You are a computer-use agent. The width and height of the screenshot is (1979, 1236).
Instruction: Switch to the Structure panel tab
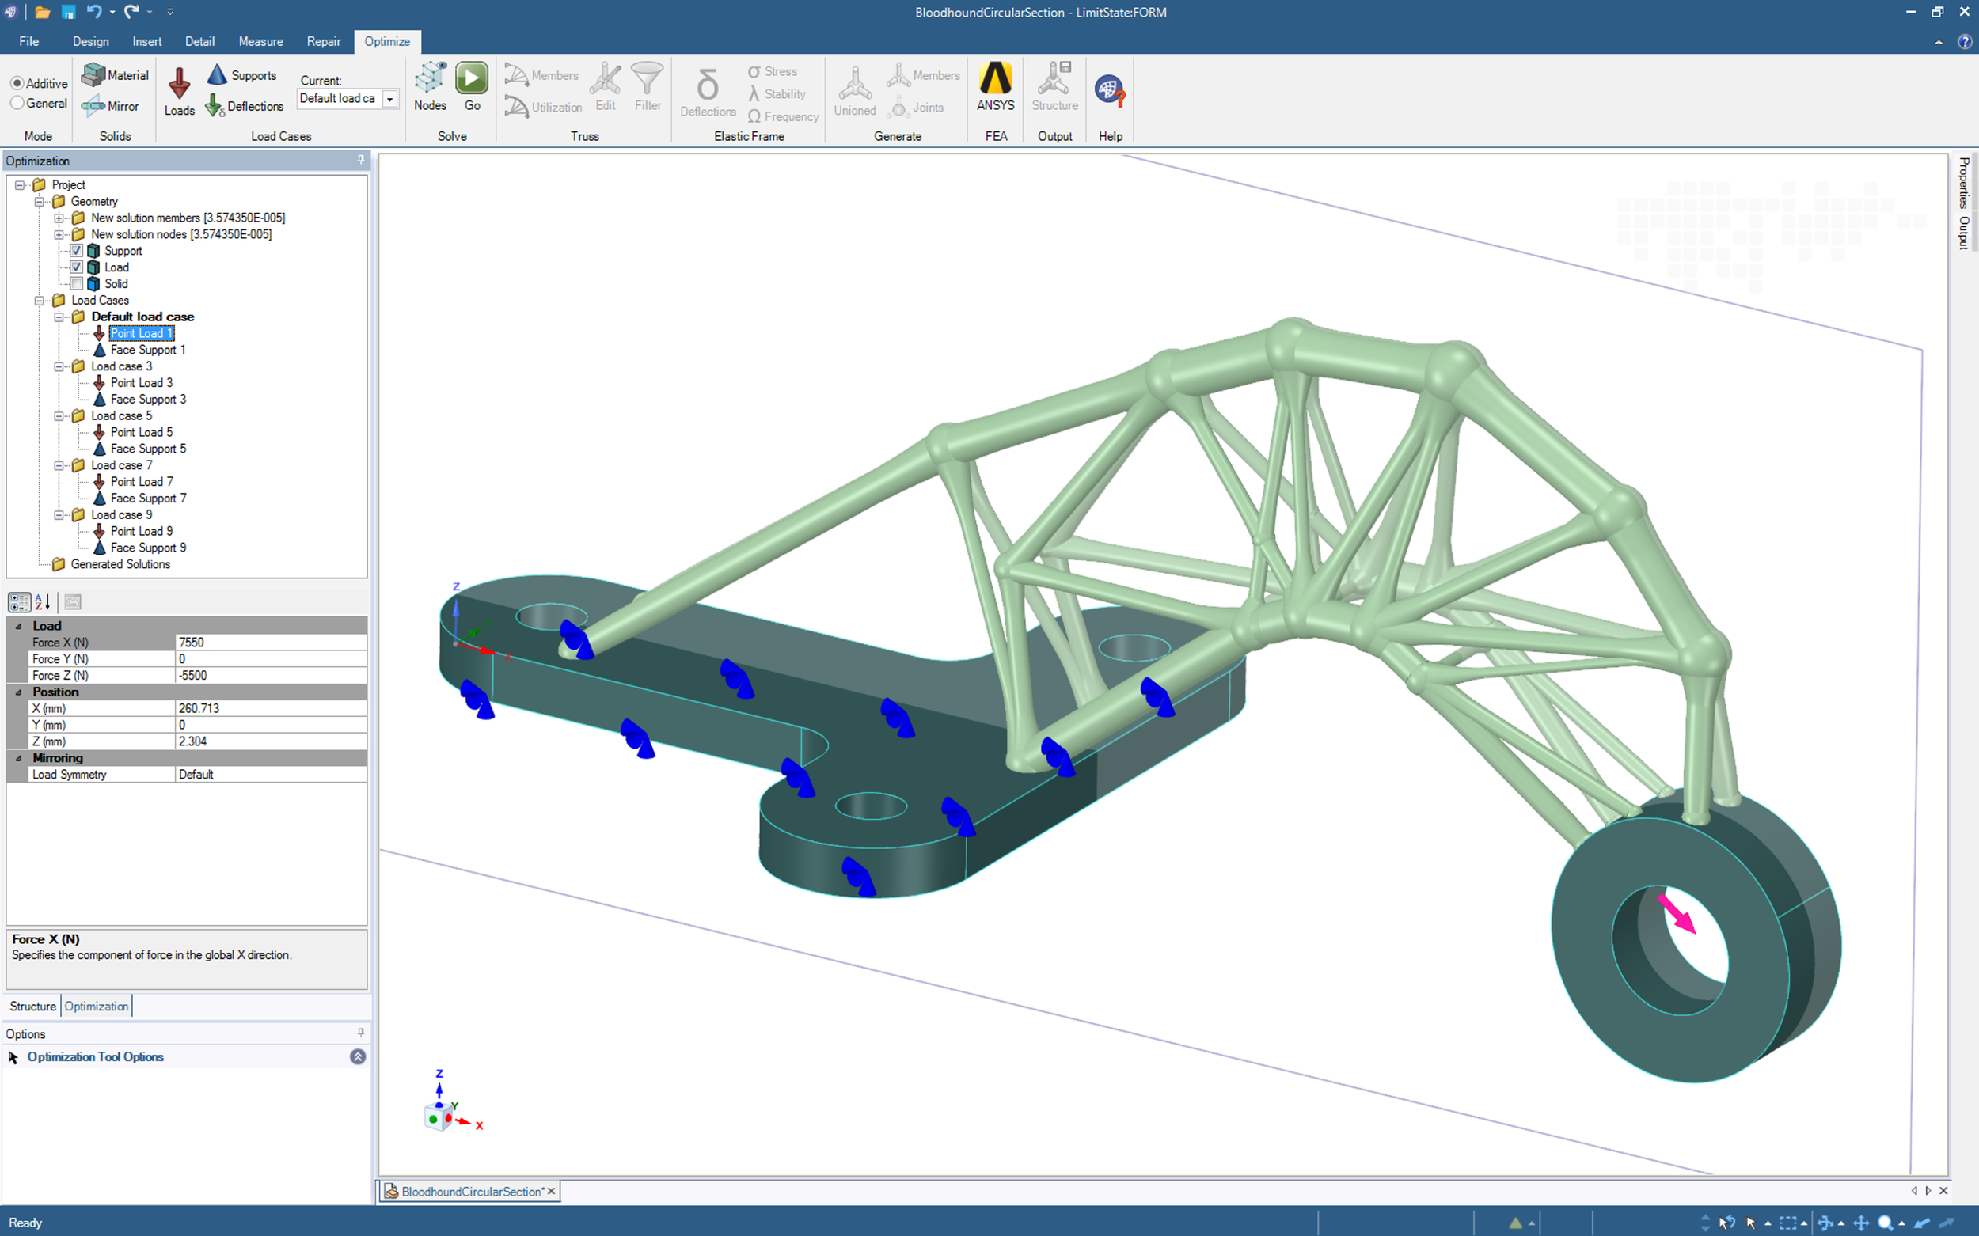pyautogui.click(x=32, y=1007)
